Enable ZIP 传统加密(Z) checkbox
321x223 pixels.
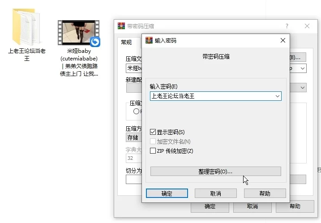pyautogui.click(x=153, y=151)
